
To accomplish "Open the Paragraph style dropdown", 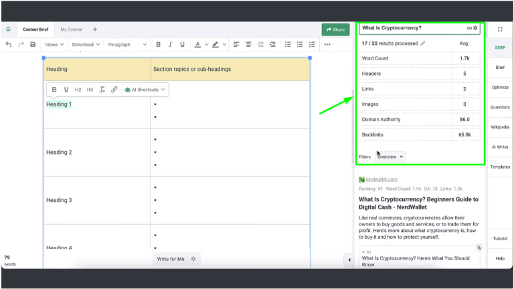I will click(127, 44).
